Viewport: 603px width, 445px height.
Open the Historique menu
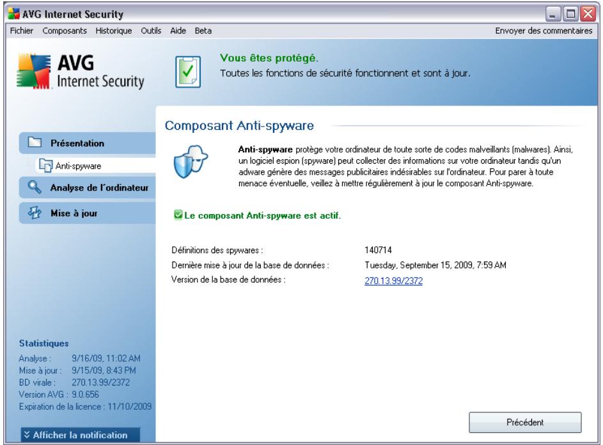(114, 31)
